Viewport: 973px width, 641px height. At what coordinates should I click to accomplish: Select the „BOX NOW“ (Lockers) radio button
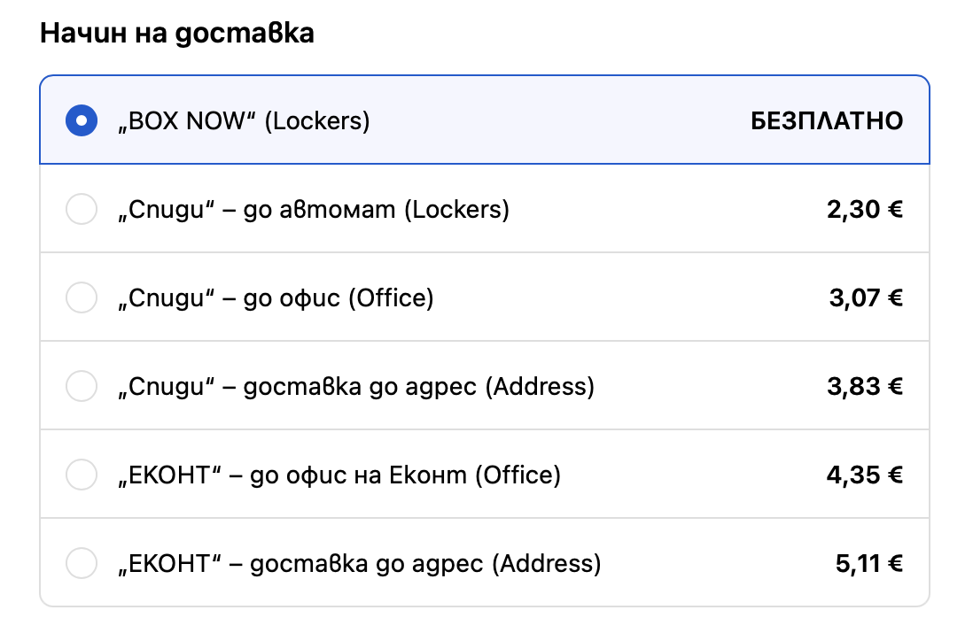[82, 120]
